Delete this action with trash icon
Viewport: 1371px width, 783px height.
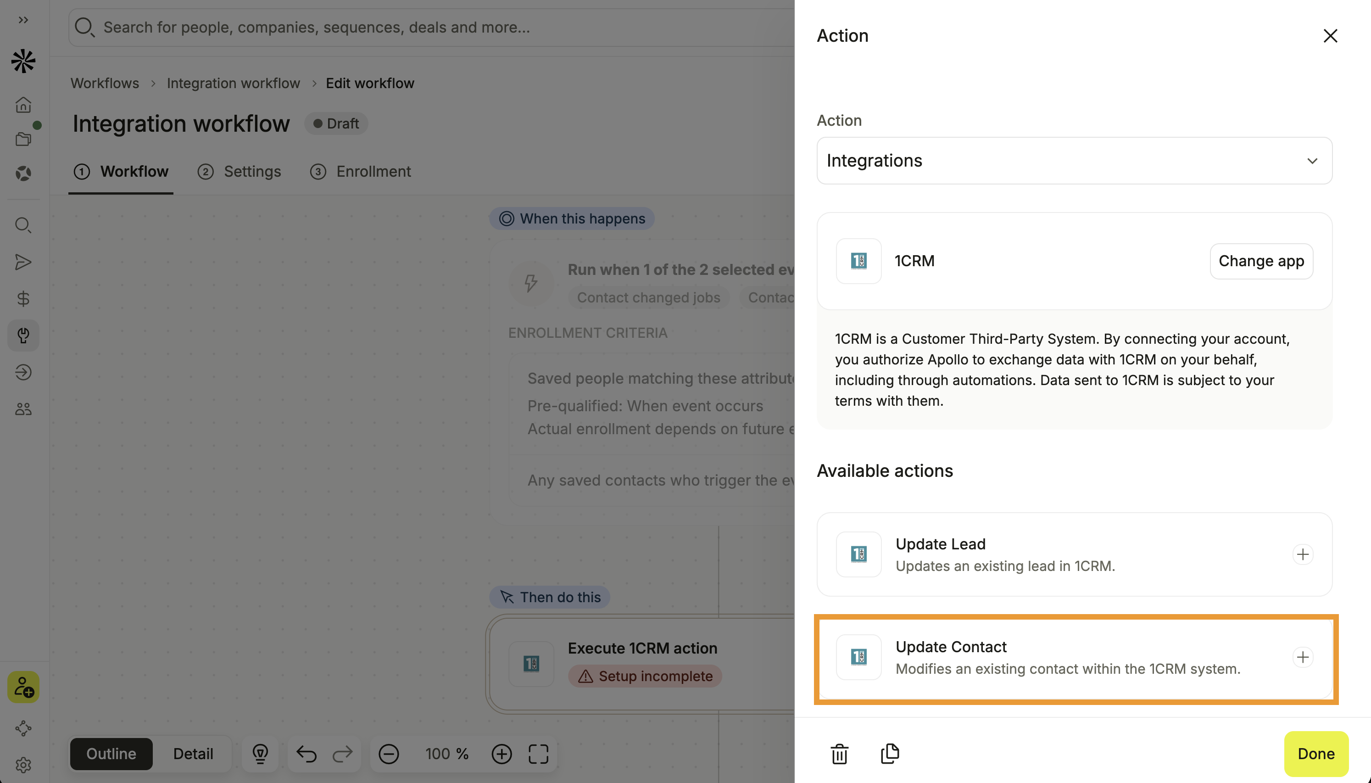click(839, 754)
